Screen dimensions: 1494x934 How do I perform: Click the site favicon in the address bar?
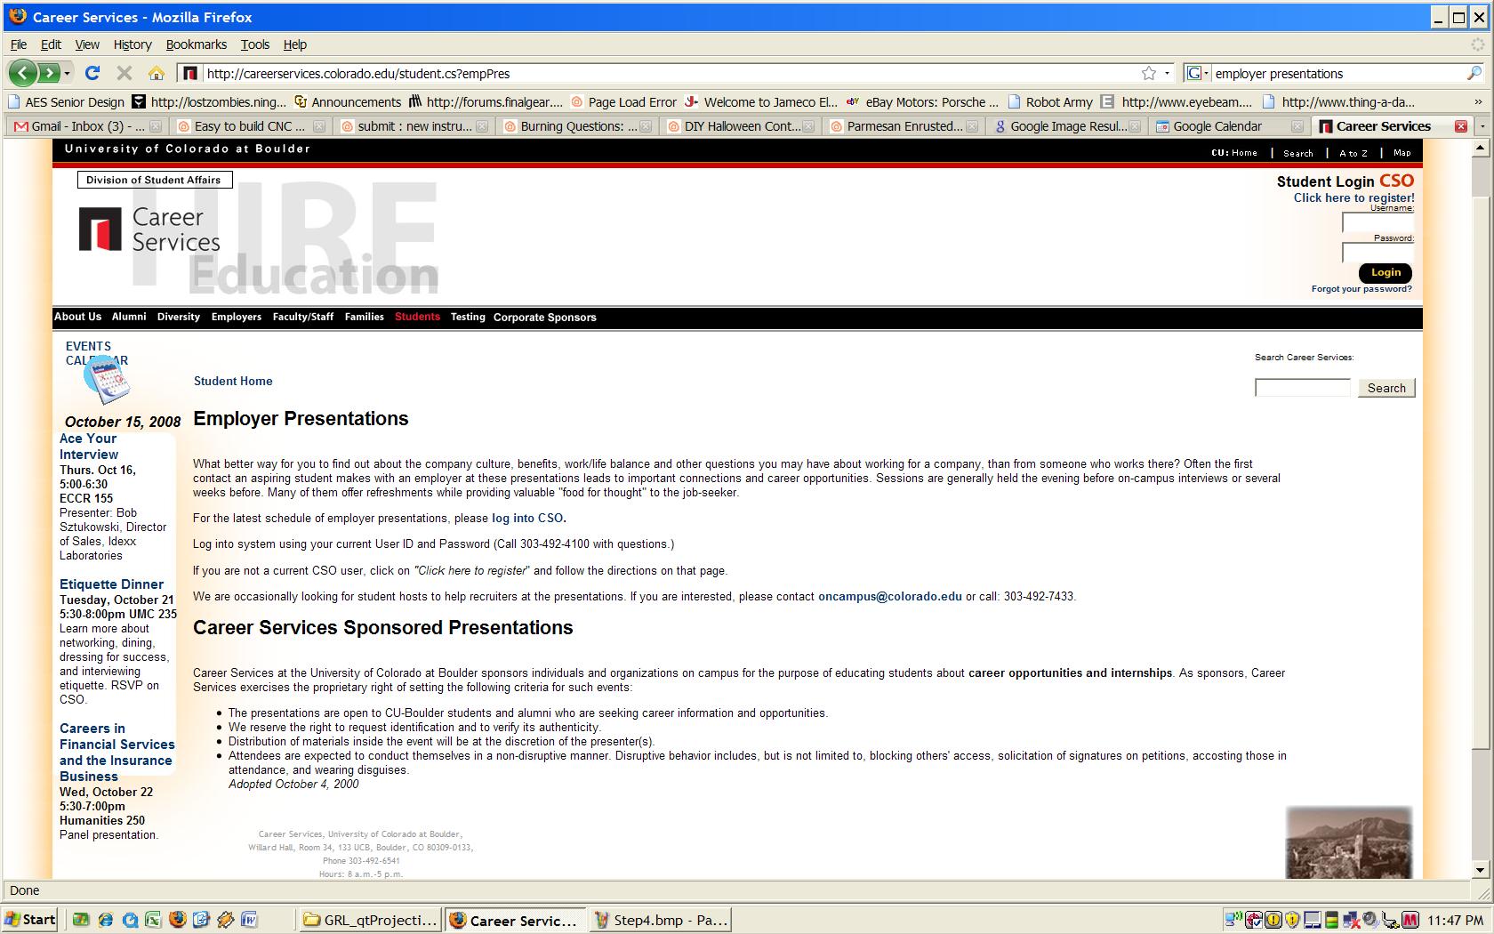[x=189, y=73]
